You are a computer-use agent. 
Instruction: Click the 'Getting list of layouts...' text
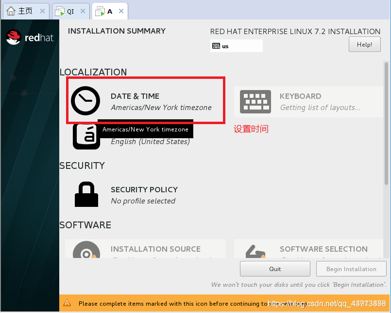pos(320,108)
